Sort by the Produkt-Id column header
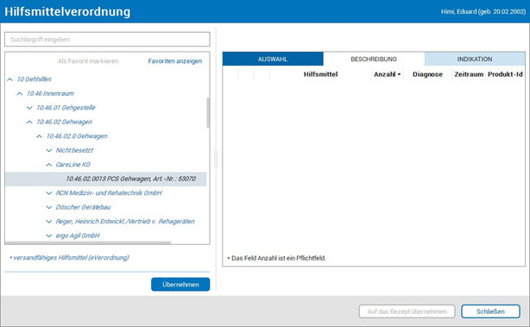Image resolution: width=530 pixels, height=327 pixels. point(505,74)
